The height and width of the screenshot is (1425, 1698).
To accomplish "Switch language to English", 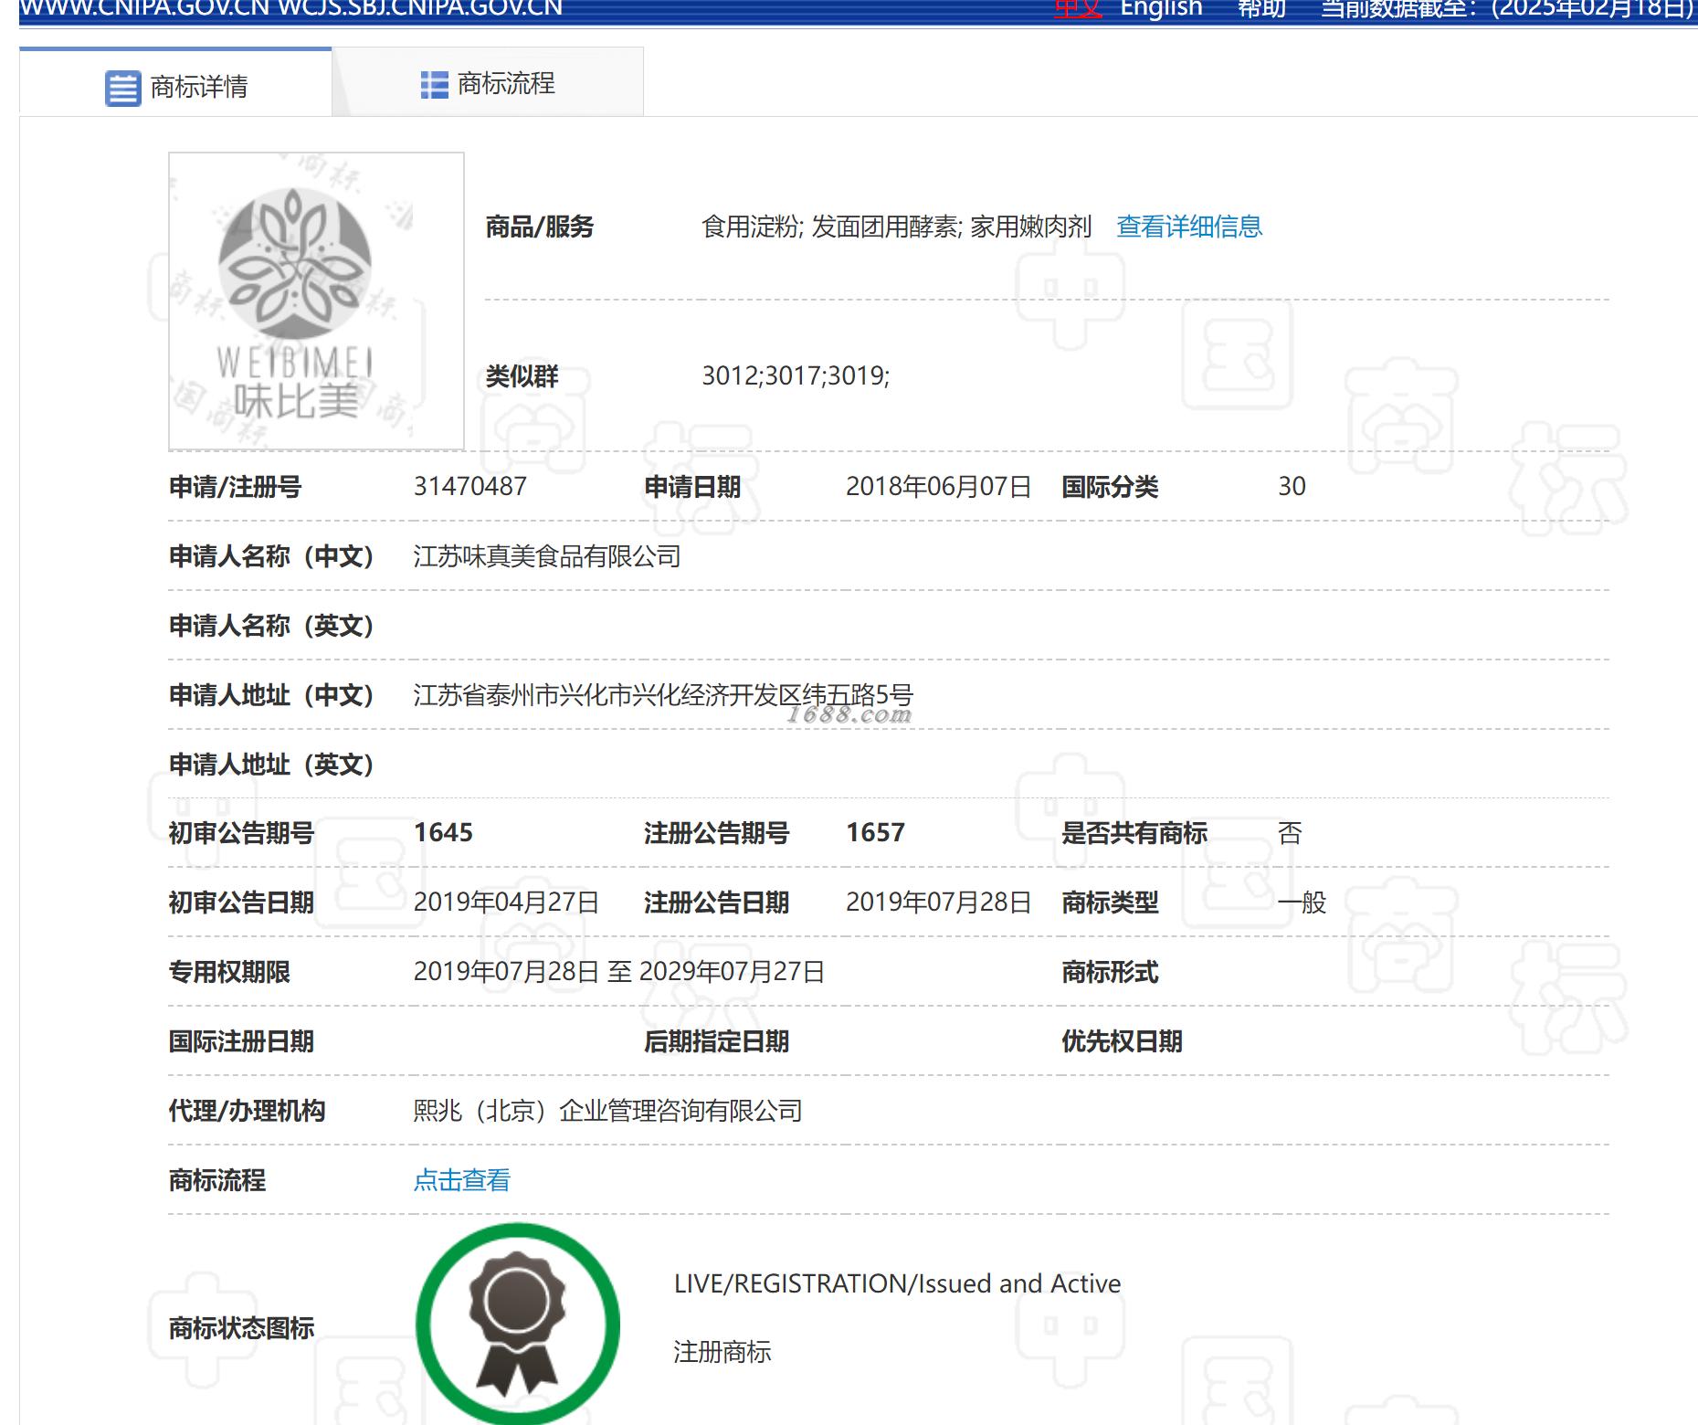I will (x=1161, y=9).
